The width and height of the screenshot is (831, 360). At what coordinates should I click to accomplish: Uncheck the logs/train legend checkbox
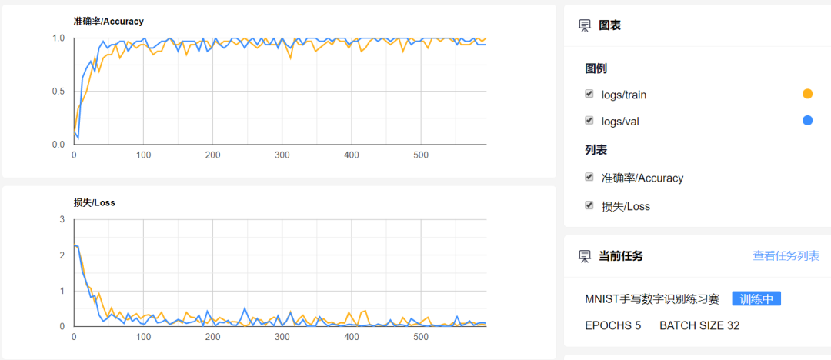[589, 94]
